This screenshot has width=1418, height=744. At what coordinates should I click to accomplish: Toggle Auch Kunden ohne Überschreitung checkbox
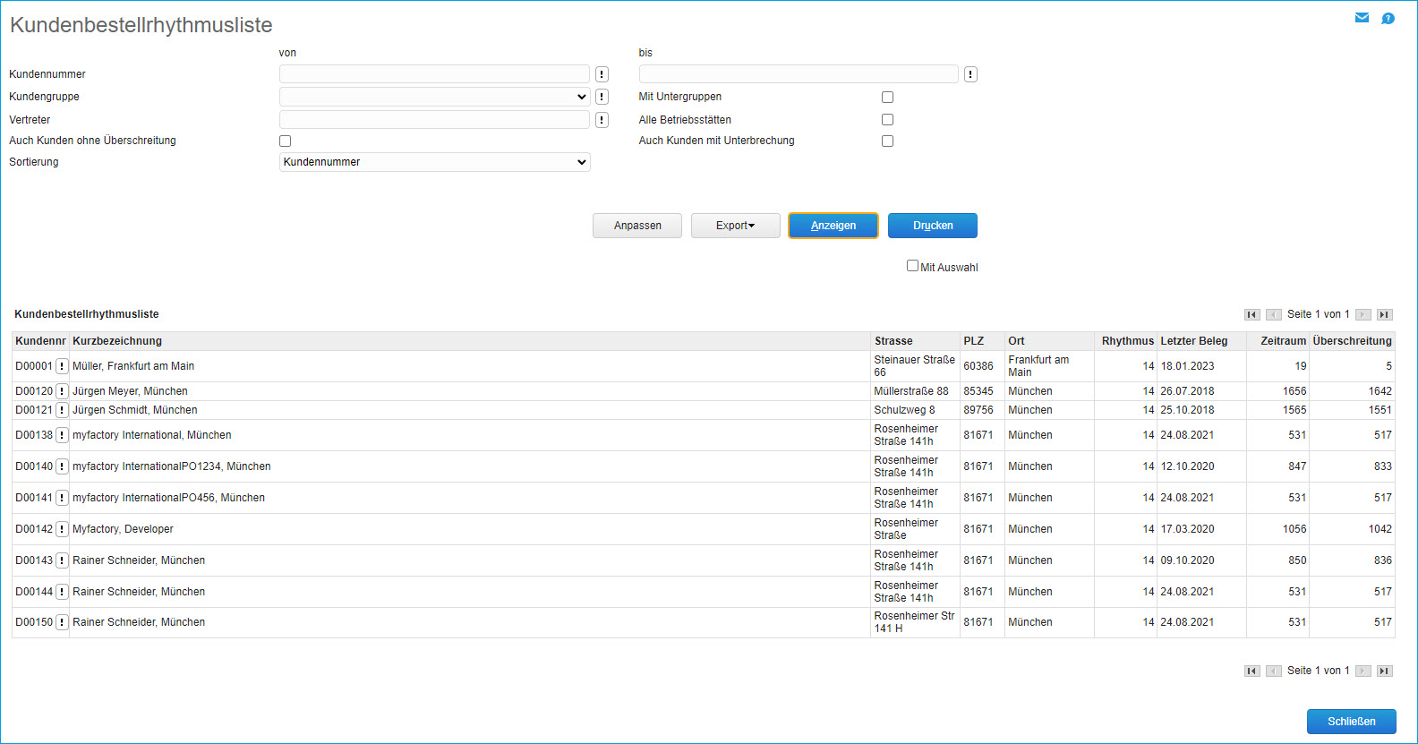point(285,141)
